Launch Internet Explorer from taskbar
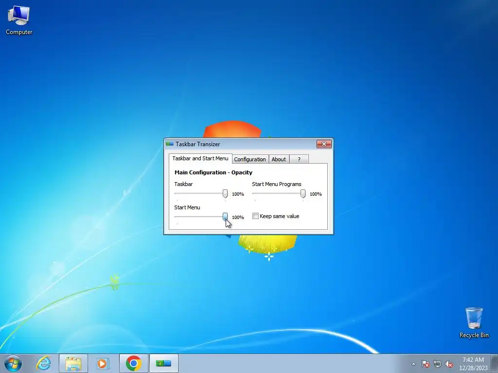 [43, 363]
